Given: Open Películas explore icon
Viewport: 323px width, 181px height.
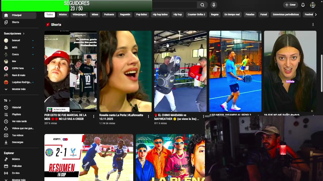Looking at the screenshot, I should tap(6, 166).
